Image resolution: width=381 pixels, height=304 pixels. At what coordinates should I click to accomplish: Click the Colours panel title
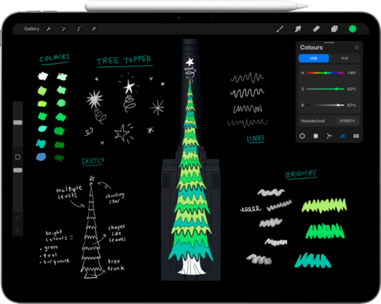coord(311,47)
